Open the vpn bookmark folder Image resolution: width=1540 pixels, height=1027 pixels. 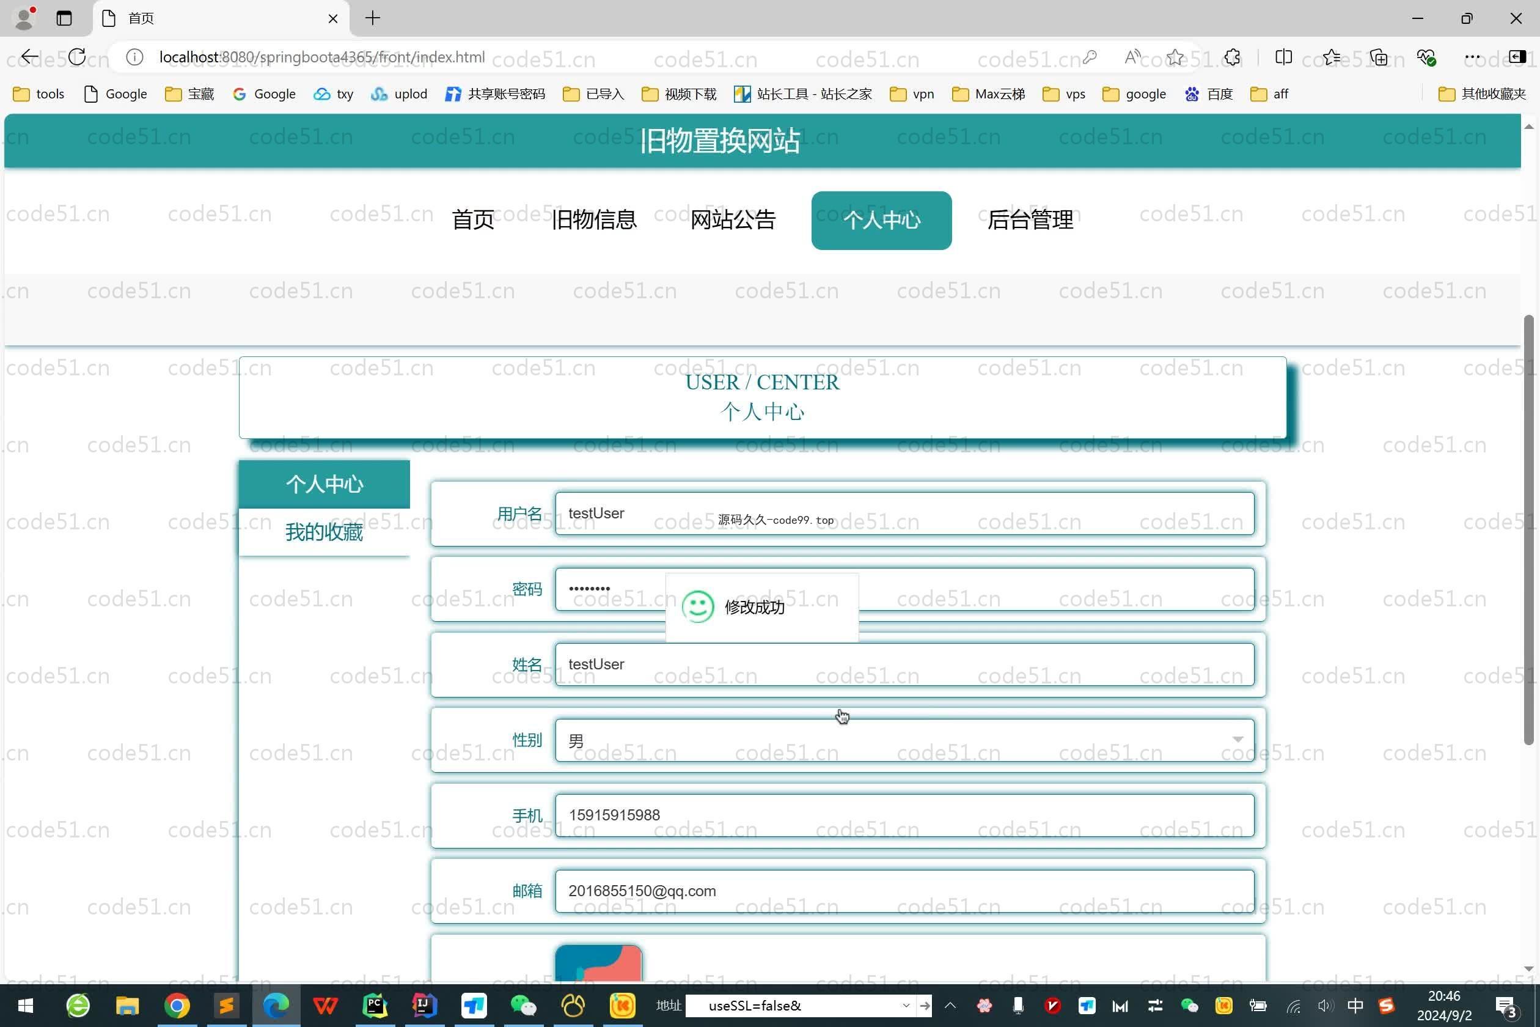click(x=912, y=94)
